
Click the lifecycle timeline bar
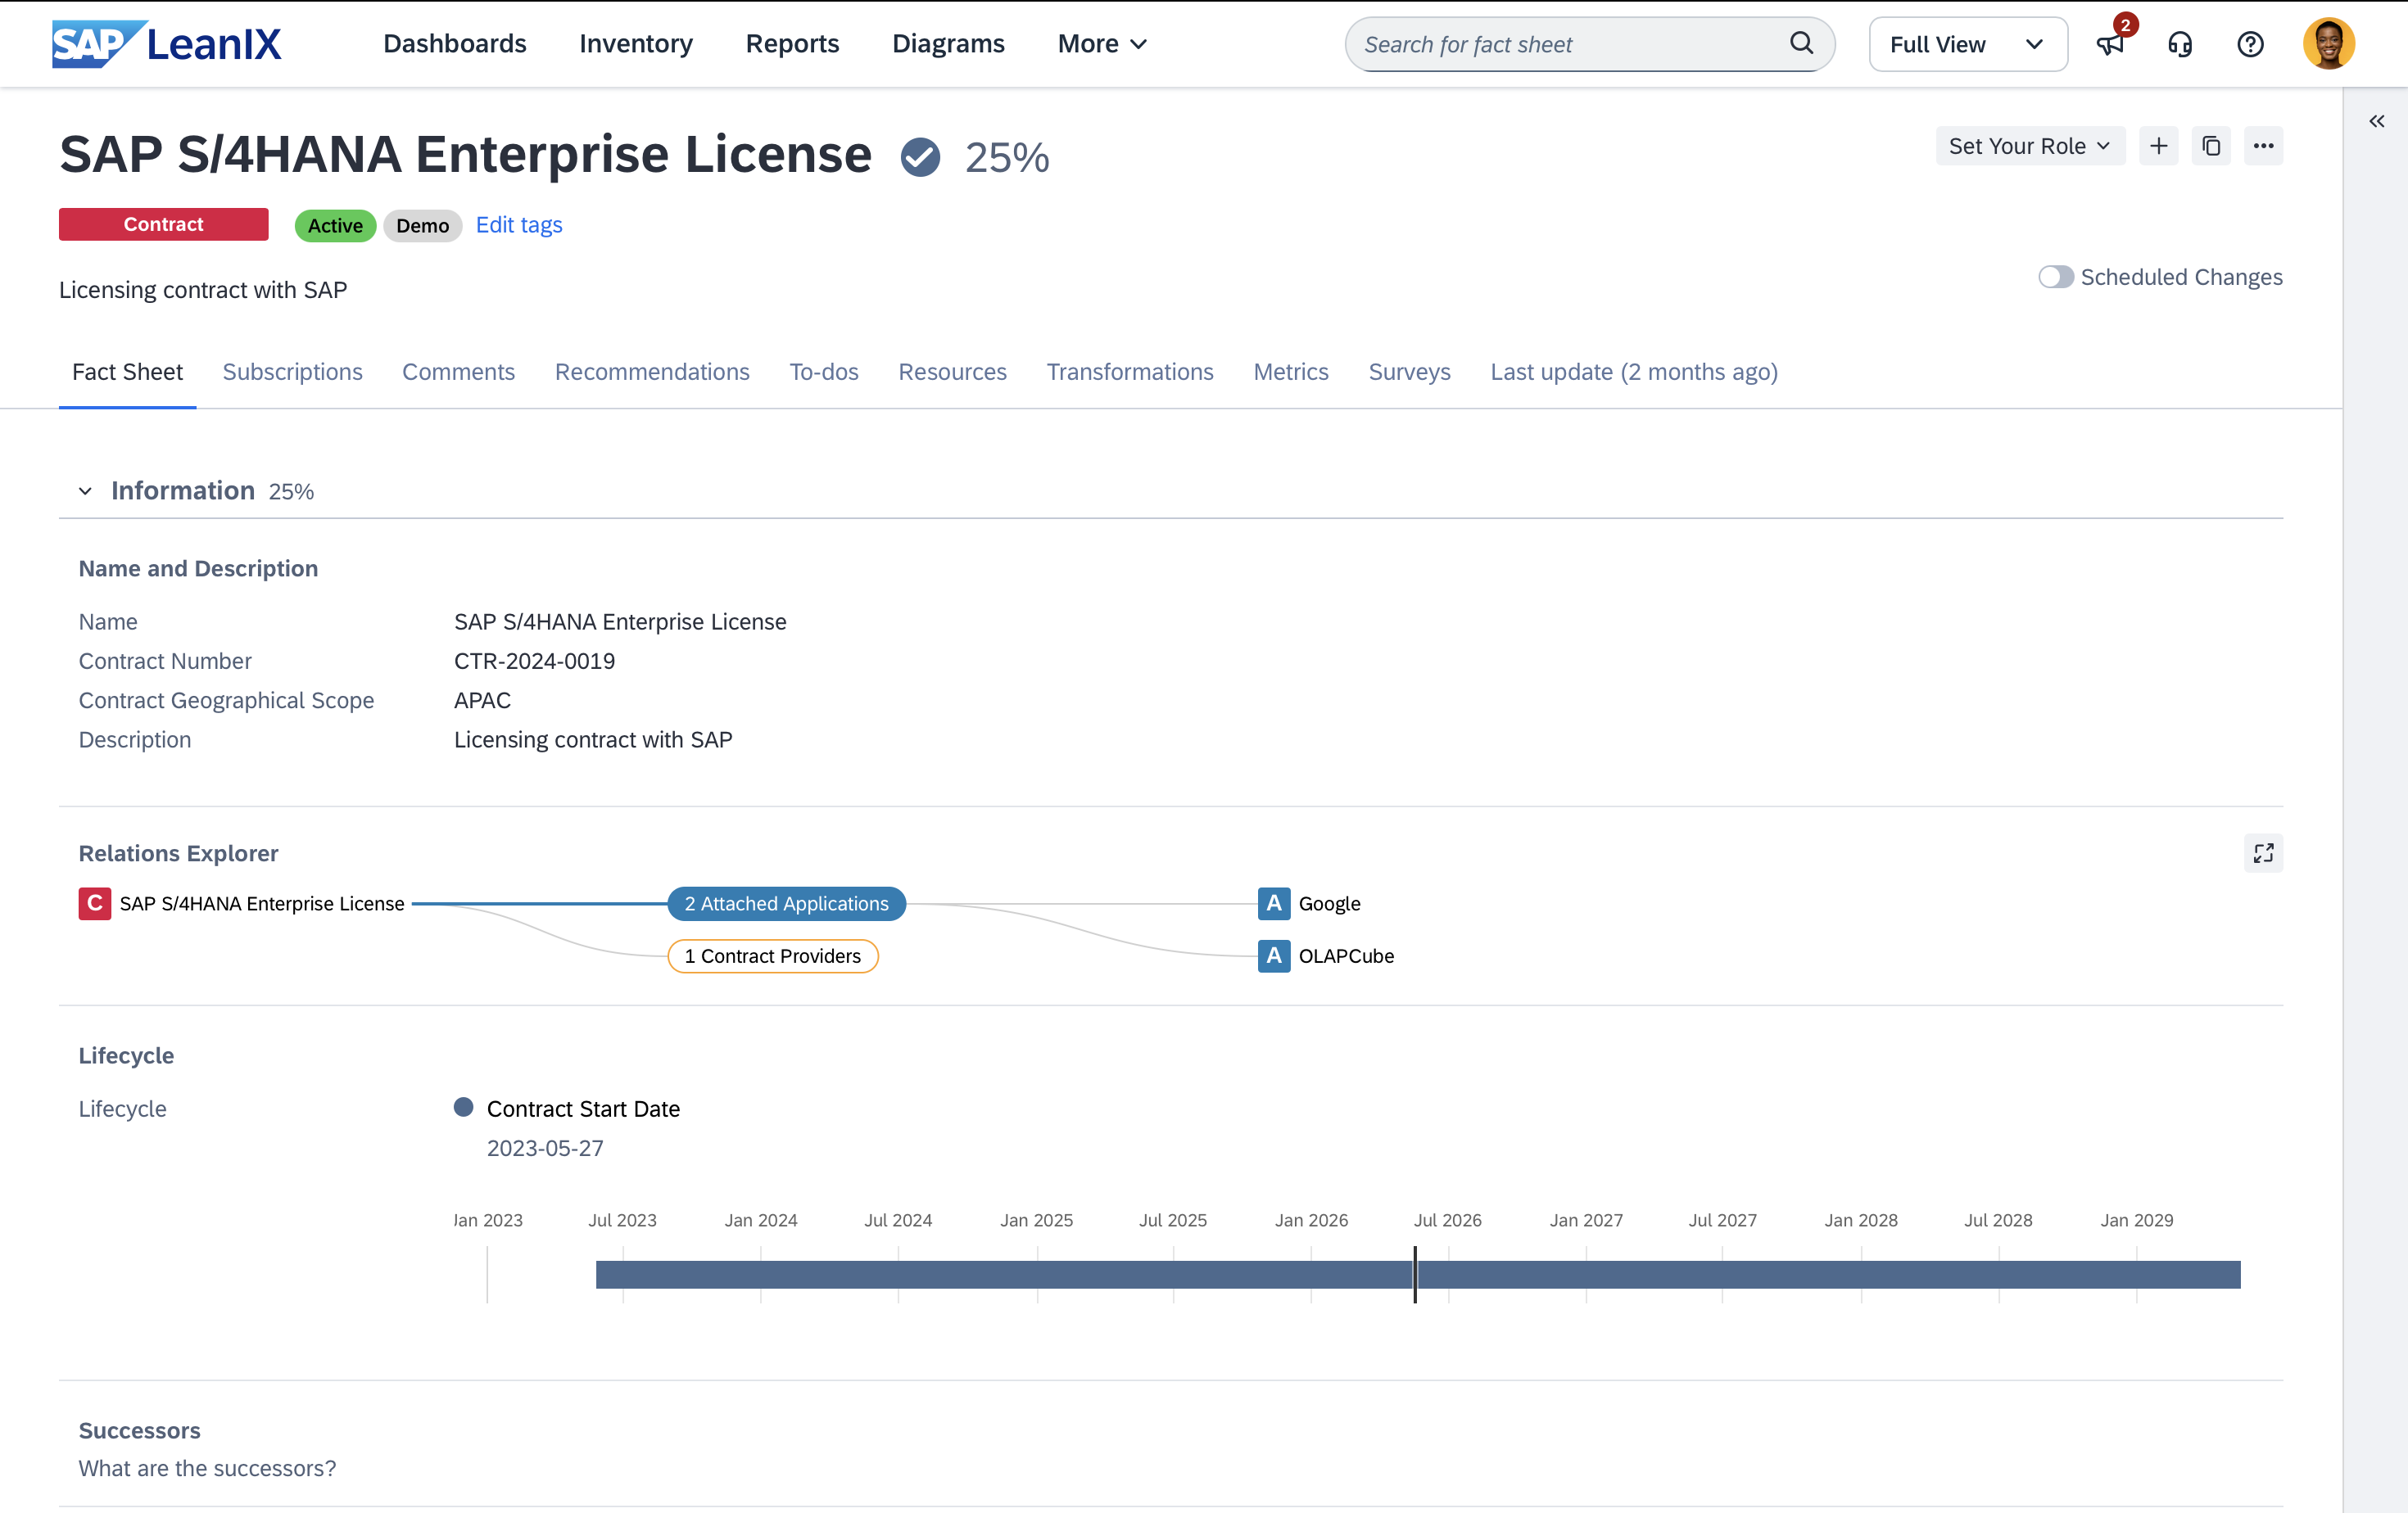(1417, 1274)
